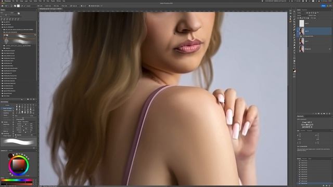The image size is (333, 187).
Task: Click the delete layer trash icon
Action: (x=330, y=114)
